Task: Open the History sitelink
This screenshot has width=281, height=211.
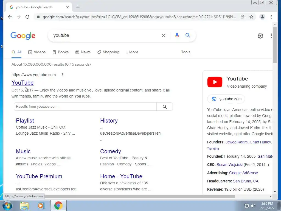Action: pos(109,121)
